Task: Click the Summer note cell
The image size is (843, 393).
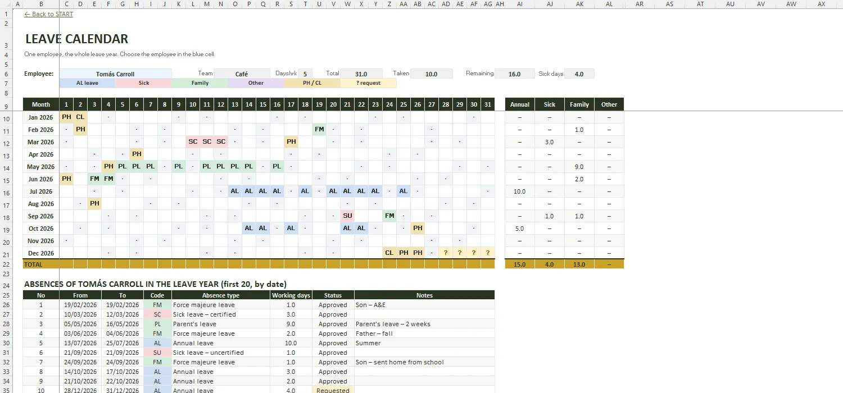Action: click(425, 343)
